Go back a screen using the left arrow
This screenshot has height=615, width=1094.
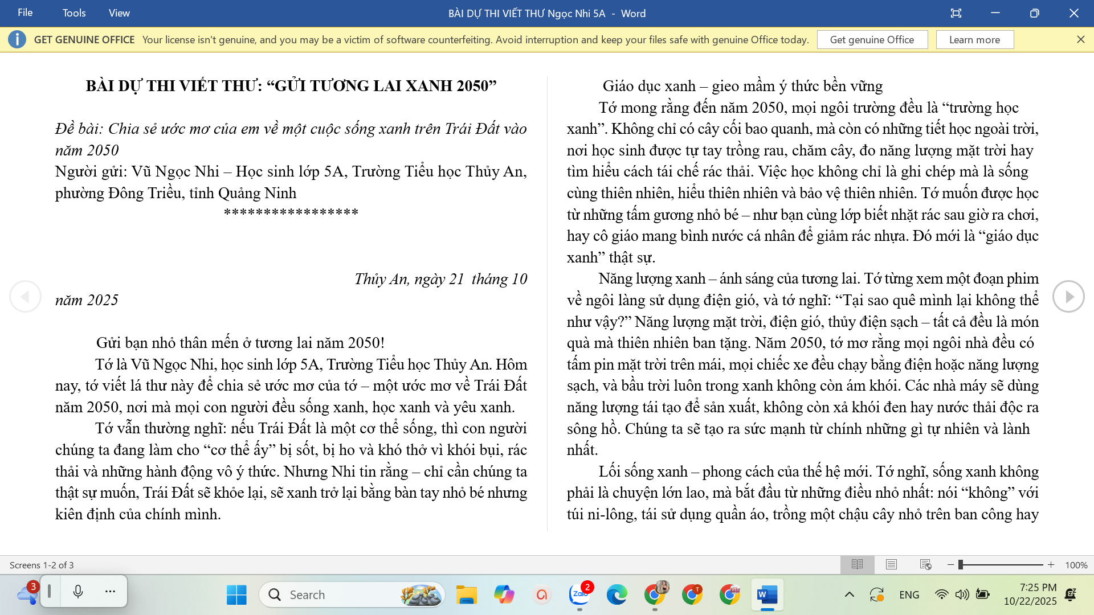pos(25,297)
